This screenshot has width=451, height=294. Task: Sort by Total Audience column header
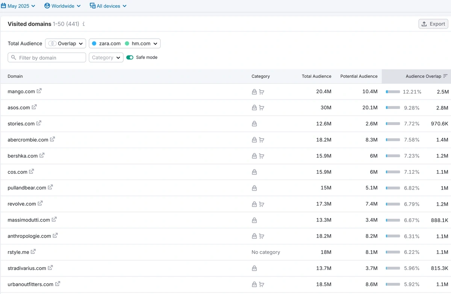(x=316, y=76)
